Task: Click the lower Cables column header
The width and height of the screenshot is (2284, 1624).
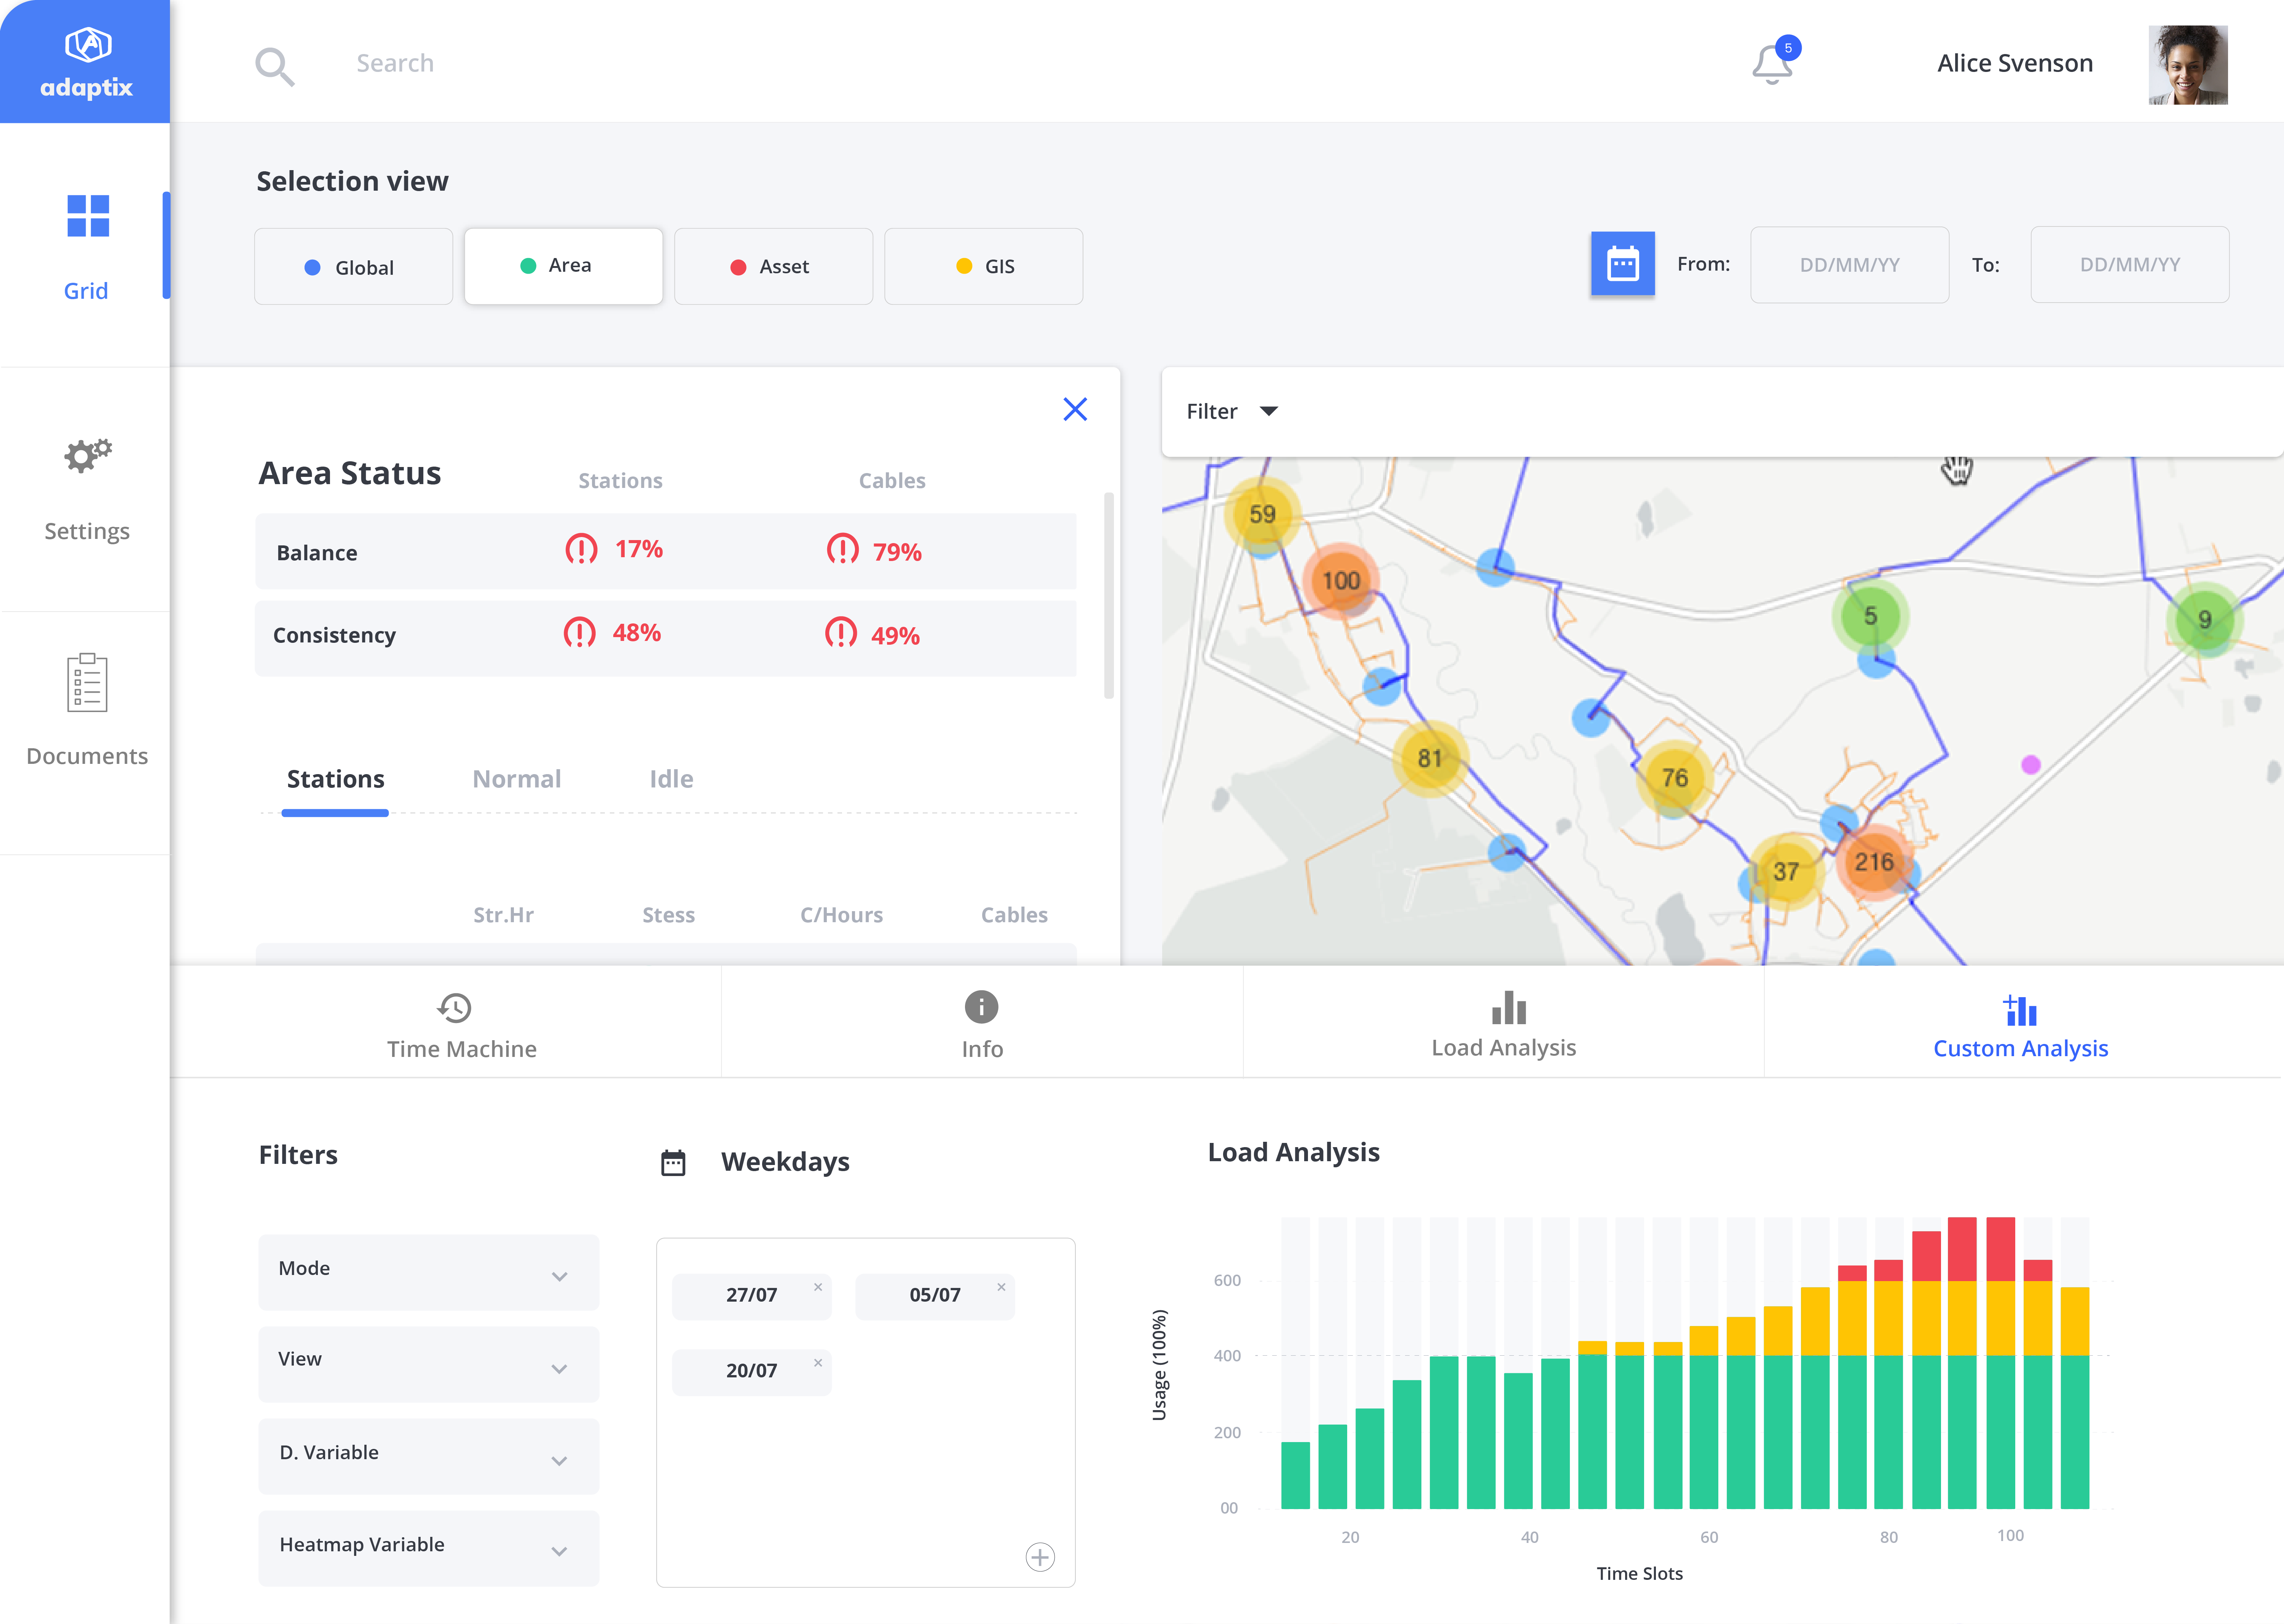Action: [x=1014, y=915]
